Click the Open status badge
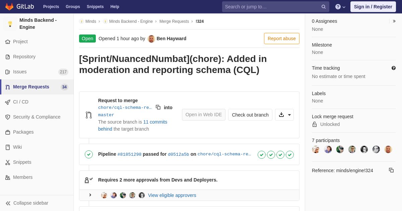 pos(87,39)
